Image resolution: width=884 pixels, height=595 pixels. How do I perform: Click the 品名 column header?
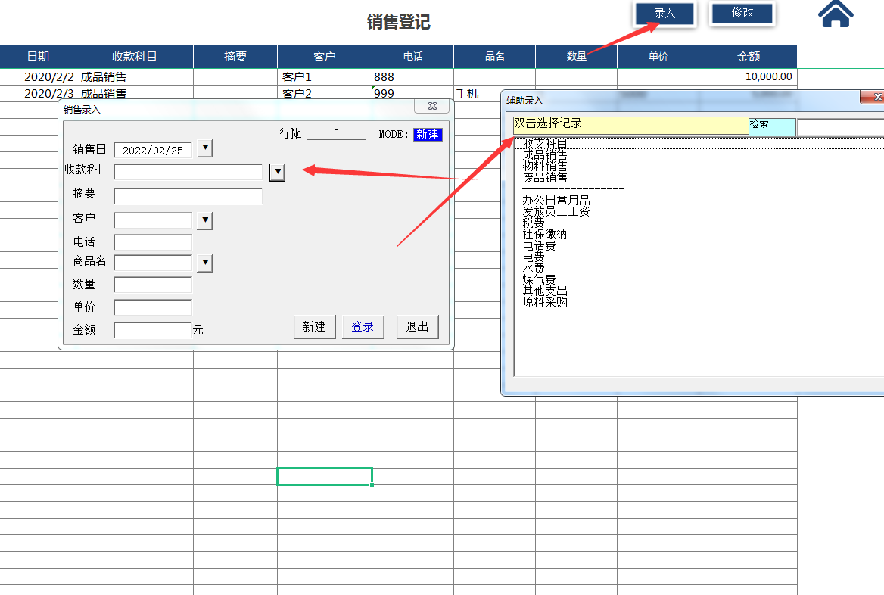point(494,57)
